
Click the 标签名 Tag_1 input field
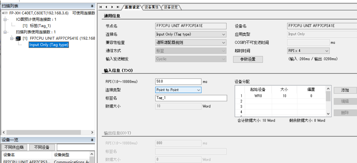[191, 98]
